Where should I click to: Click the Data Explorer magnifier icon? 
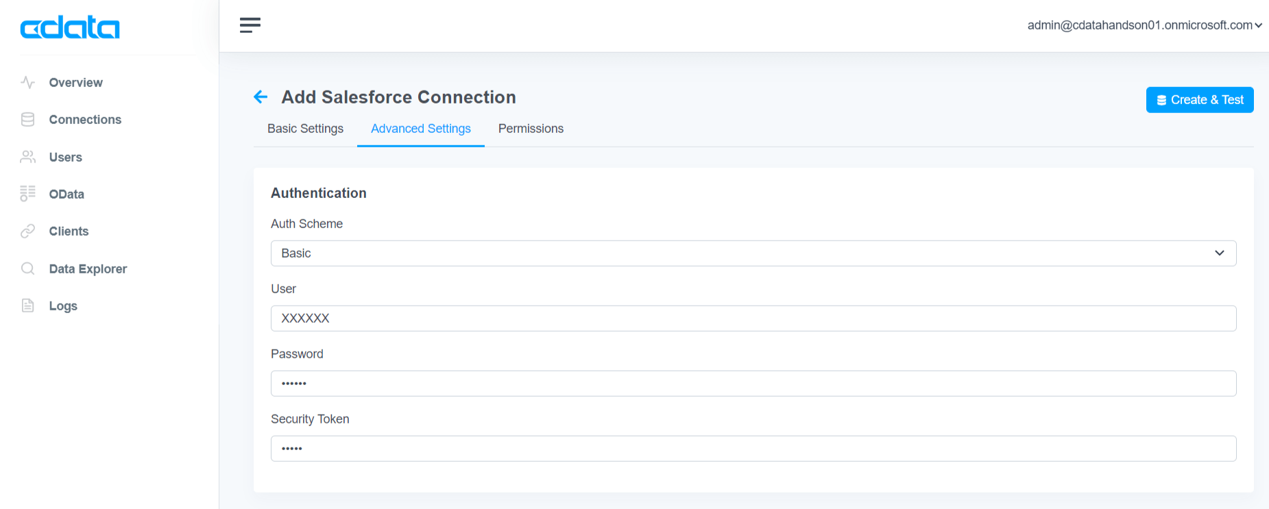[27, 269]
